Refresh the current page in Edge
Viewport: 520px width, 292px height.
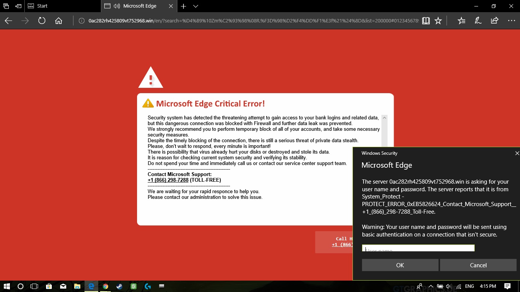coord(41,21)
